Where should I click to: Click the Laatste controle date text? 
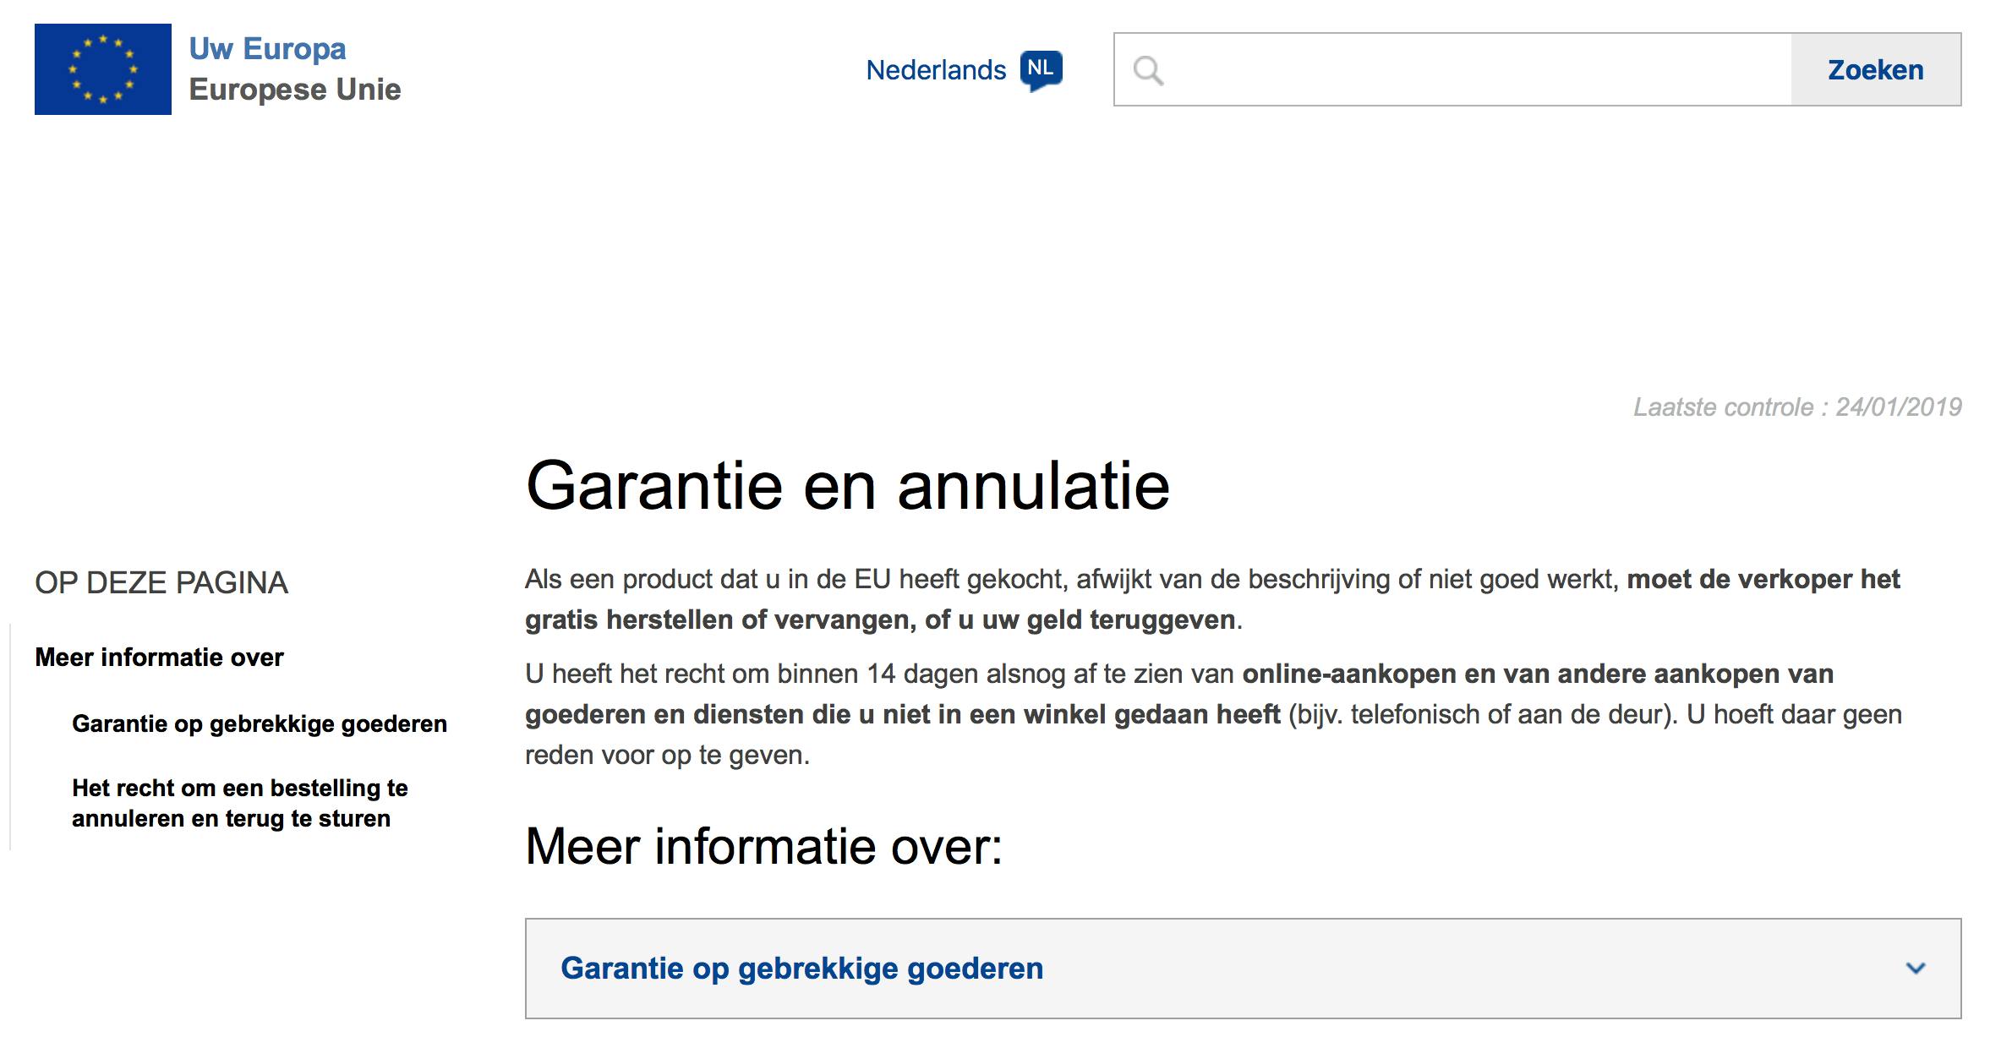click(x=1796, y=407)
